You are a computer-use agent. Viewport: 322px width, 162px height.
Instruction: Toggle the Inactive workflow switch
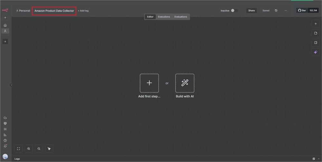tap(234, 11)
